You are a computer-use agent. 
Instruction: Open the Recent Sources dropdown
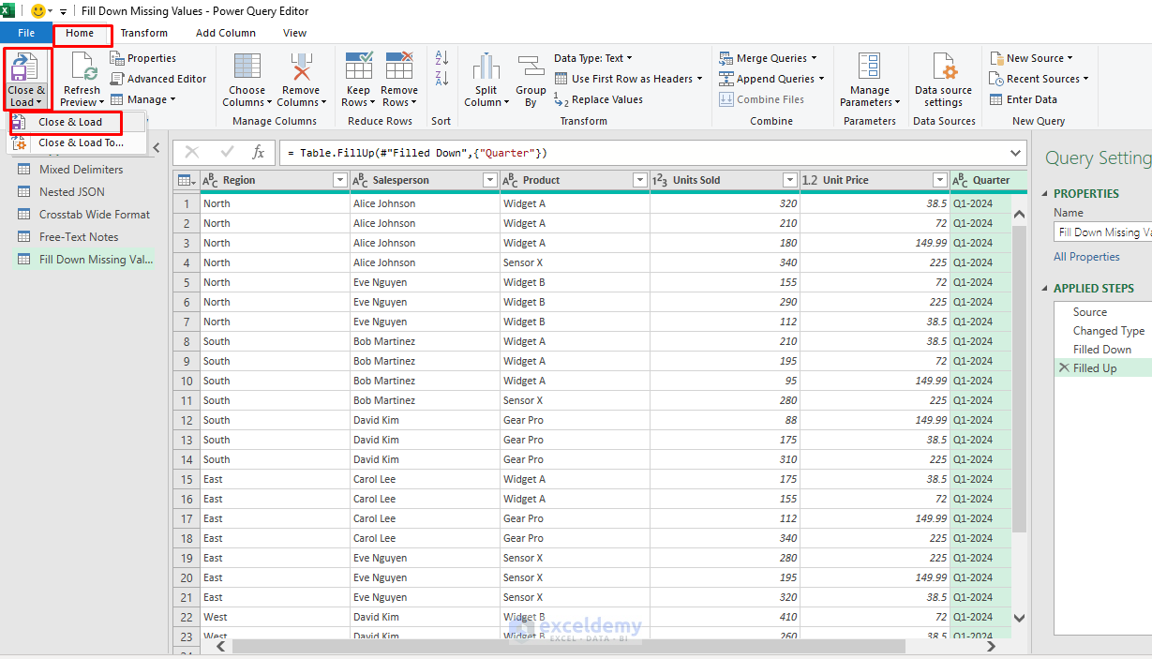1039,79
